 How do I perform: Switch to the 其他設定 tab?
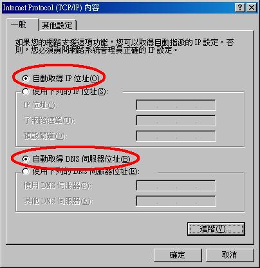click(57, 26)
